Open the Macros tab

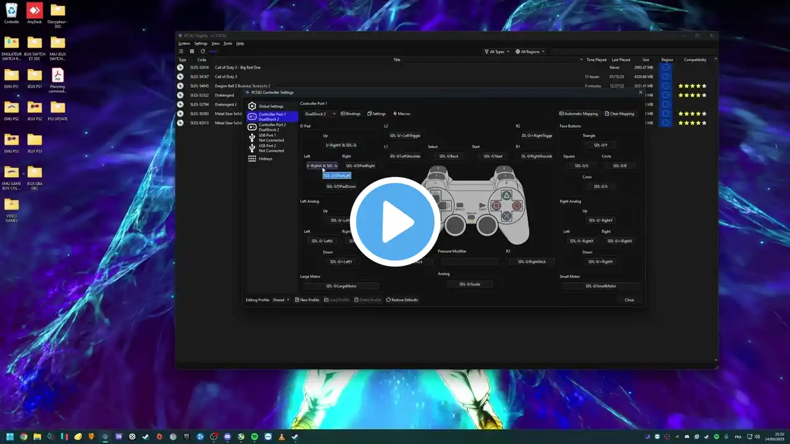pyautogui.click(x=402, y=113)
